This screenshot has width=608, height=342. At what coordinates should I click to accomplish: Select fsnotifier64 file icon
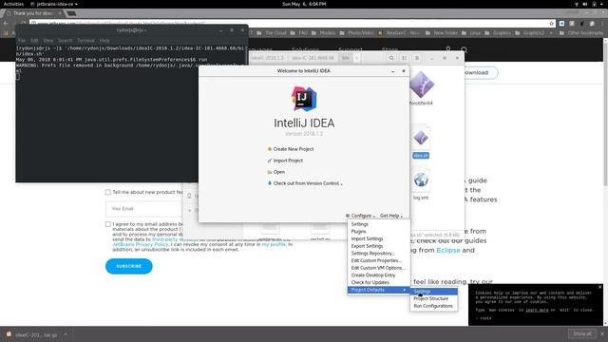(421, 85)
